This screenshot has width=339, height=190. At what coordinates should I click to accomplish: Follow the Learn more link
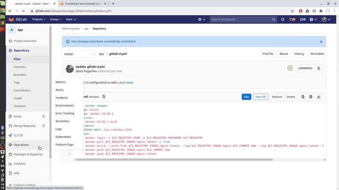click(126, 82)
